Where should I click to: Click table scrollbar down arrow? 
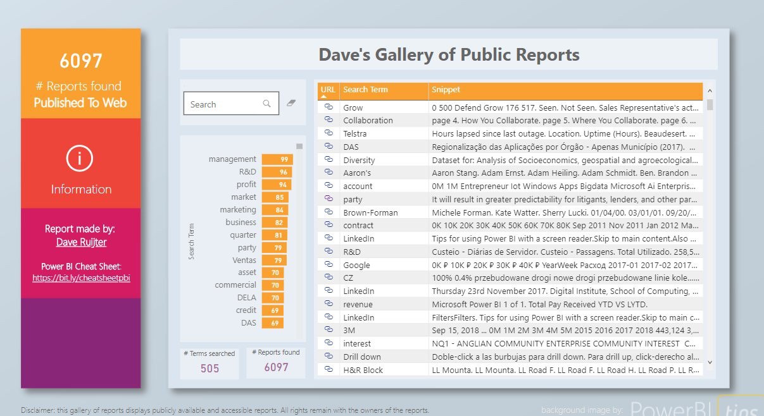(x=710, y=363)
